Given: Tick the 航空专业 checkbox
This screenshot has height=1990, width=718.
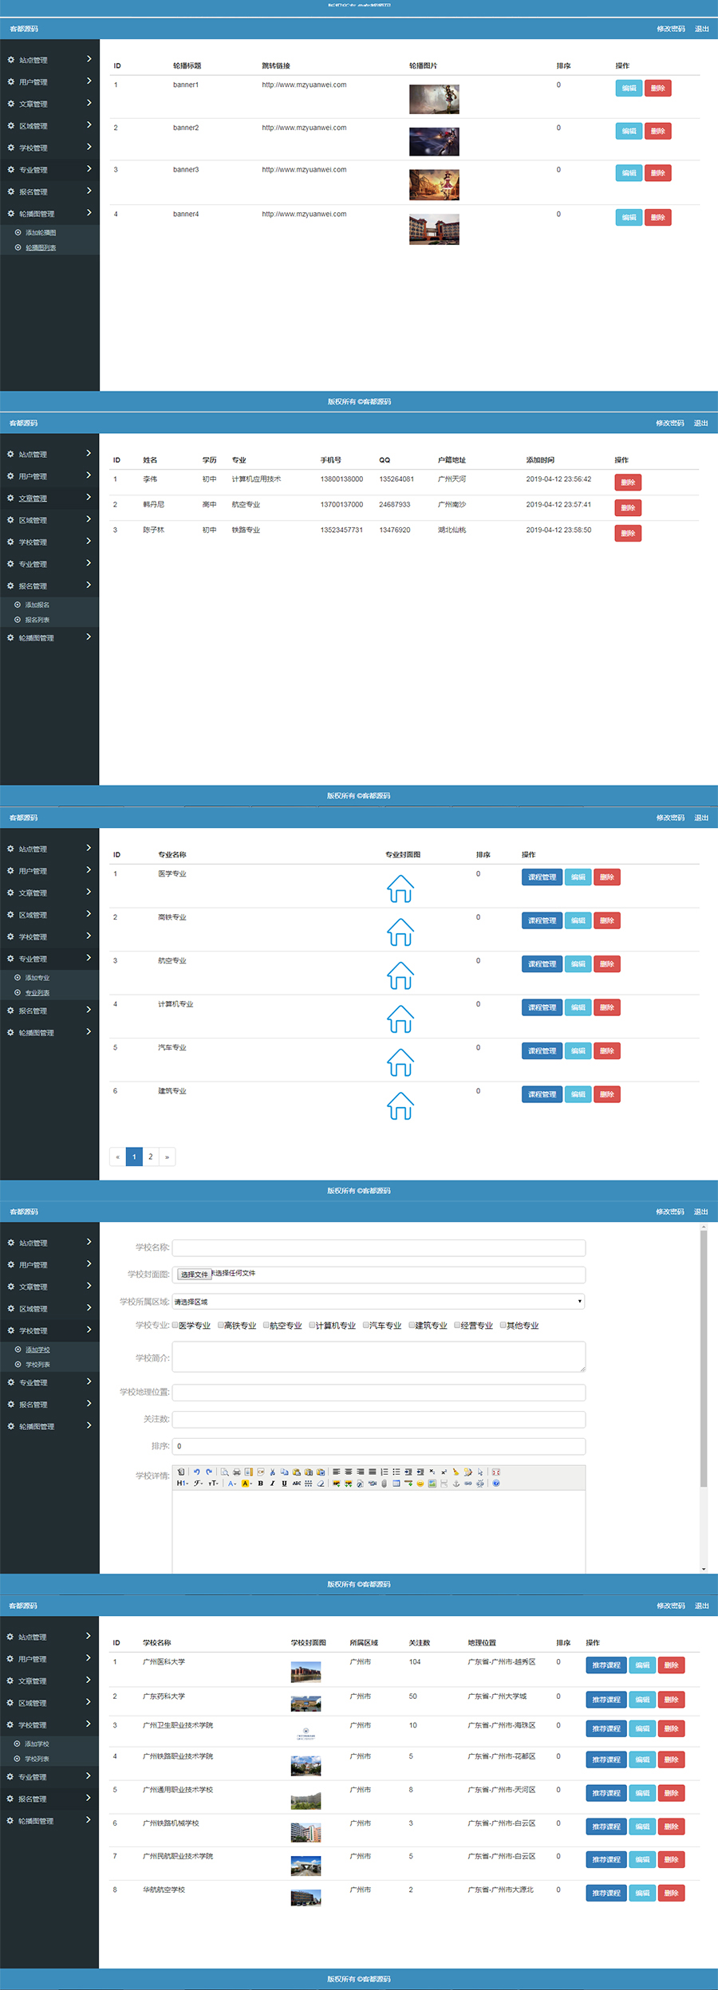Looking at the screenshot, I should [x=266, y=1325].
